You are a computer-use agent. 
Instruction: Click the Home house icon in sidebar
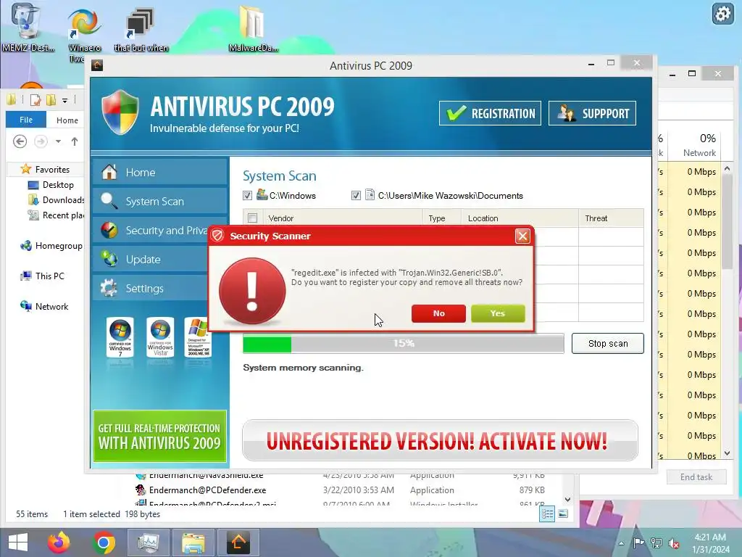pyautogui.click(x=109, y=172)
